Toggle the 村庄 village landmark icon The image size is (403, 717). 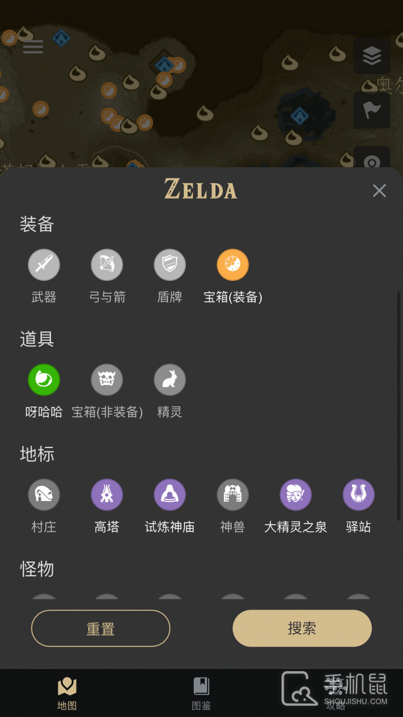(x=44, y=495)
